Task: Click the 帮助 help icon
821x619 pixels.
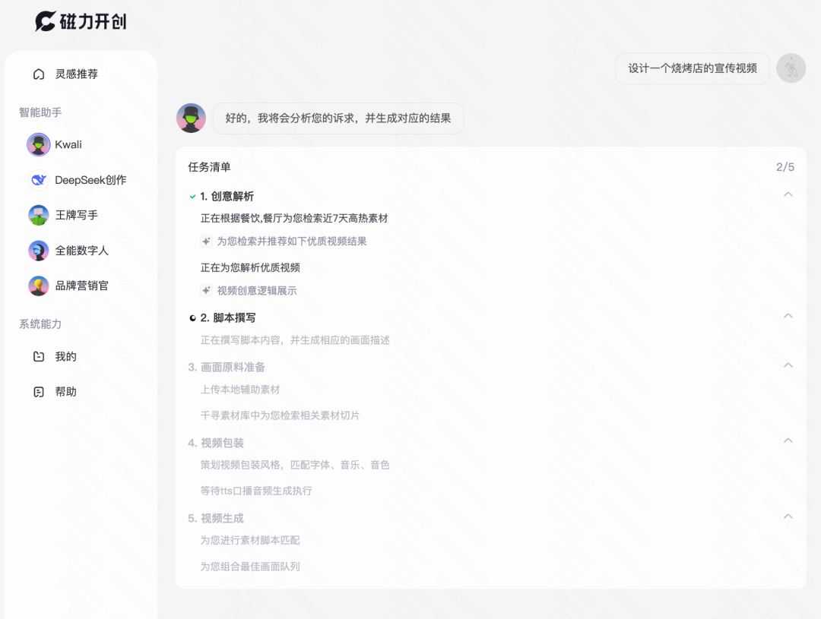Action: pyautogui.click(x=39, y=392)
